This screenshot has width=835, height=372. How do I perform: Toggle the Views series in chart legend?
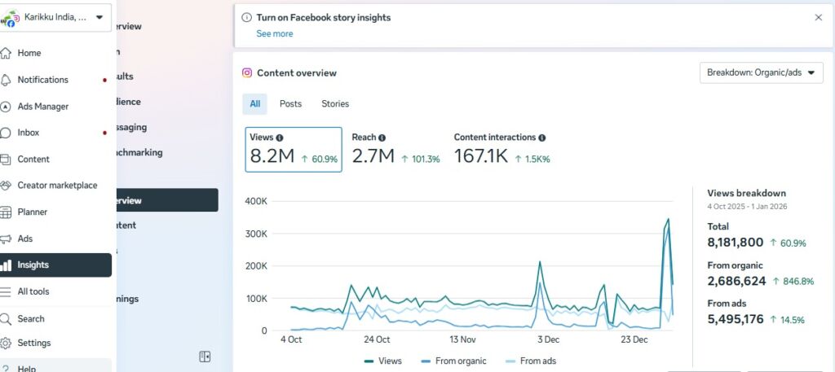pyautogui.click(x=382, y=361)
